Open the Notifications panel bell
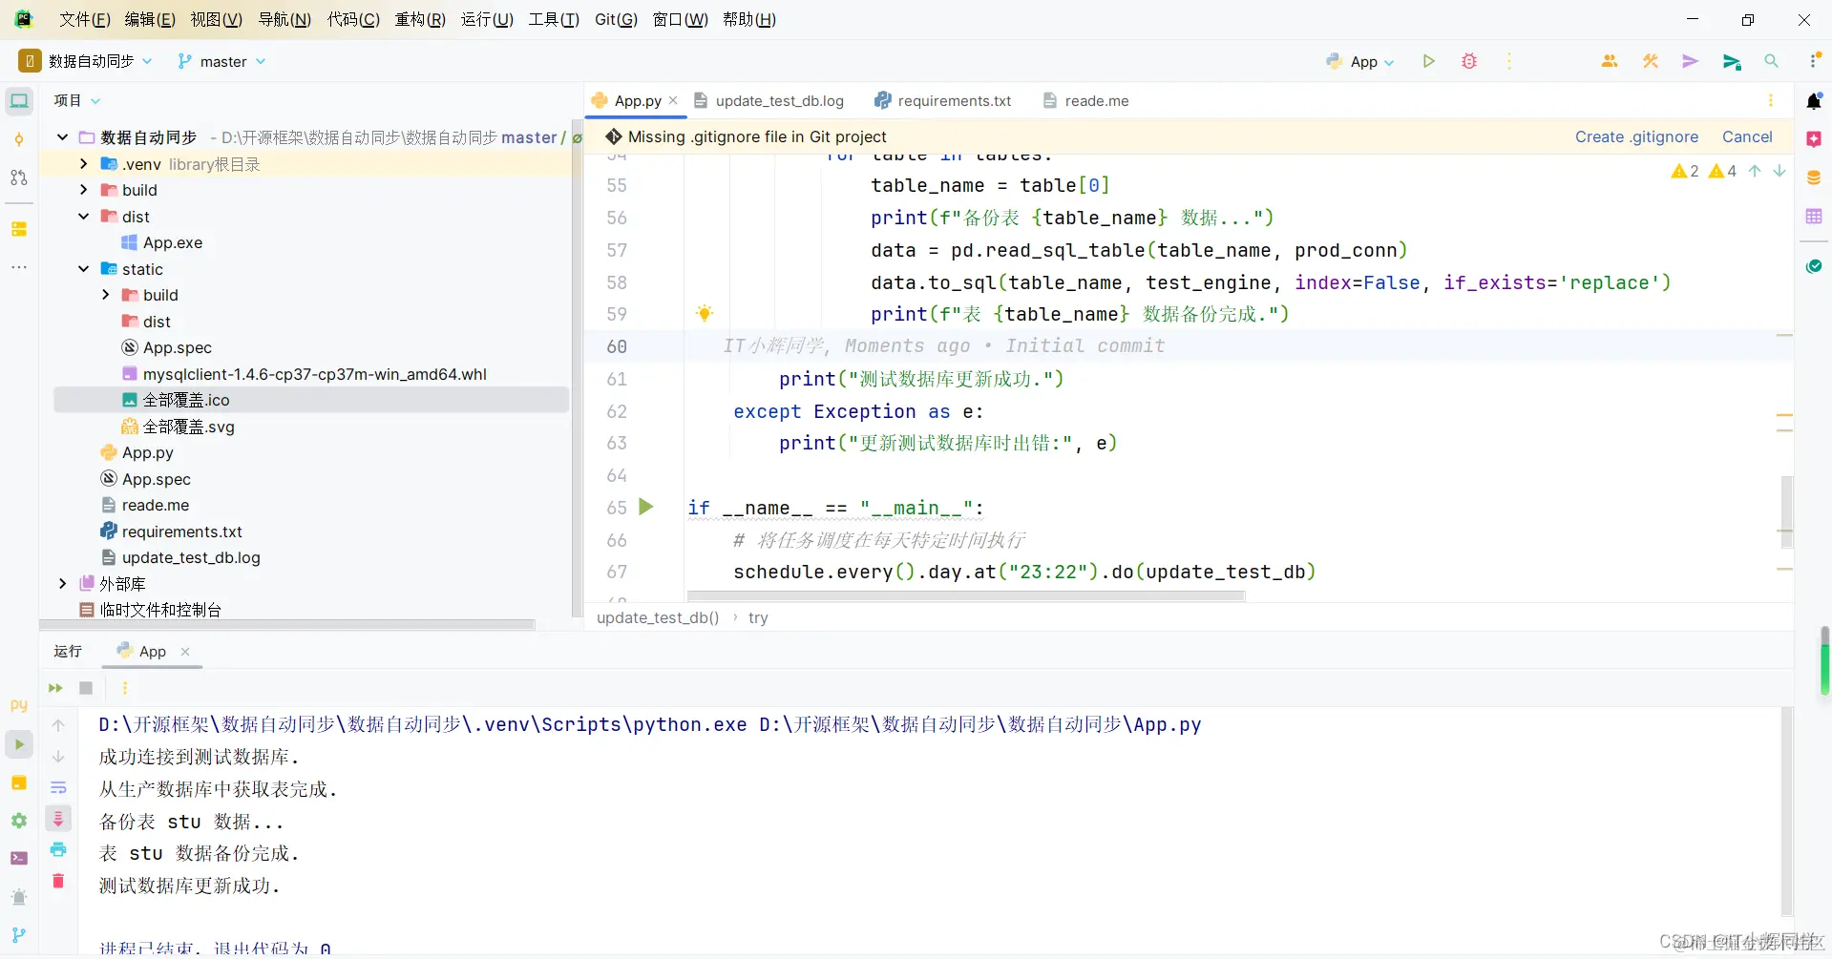1832x959 pixels. point(1814,101)
